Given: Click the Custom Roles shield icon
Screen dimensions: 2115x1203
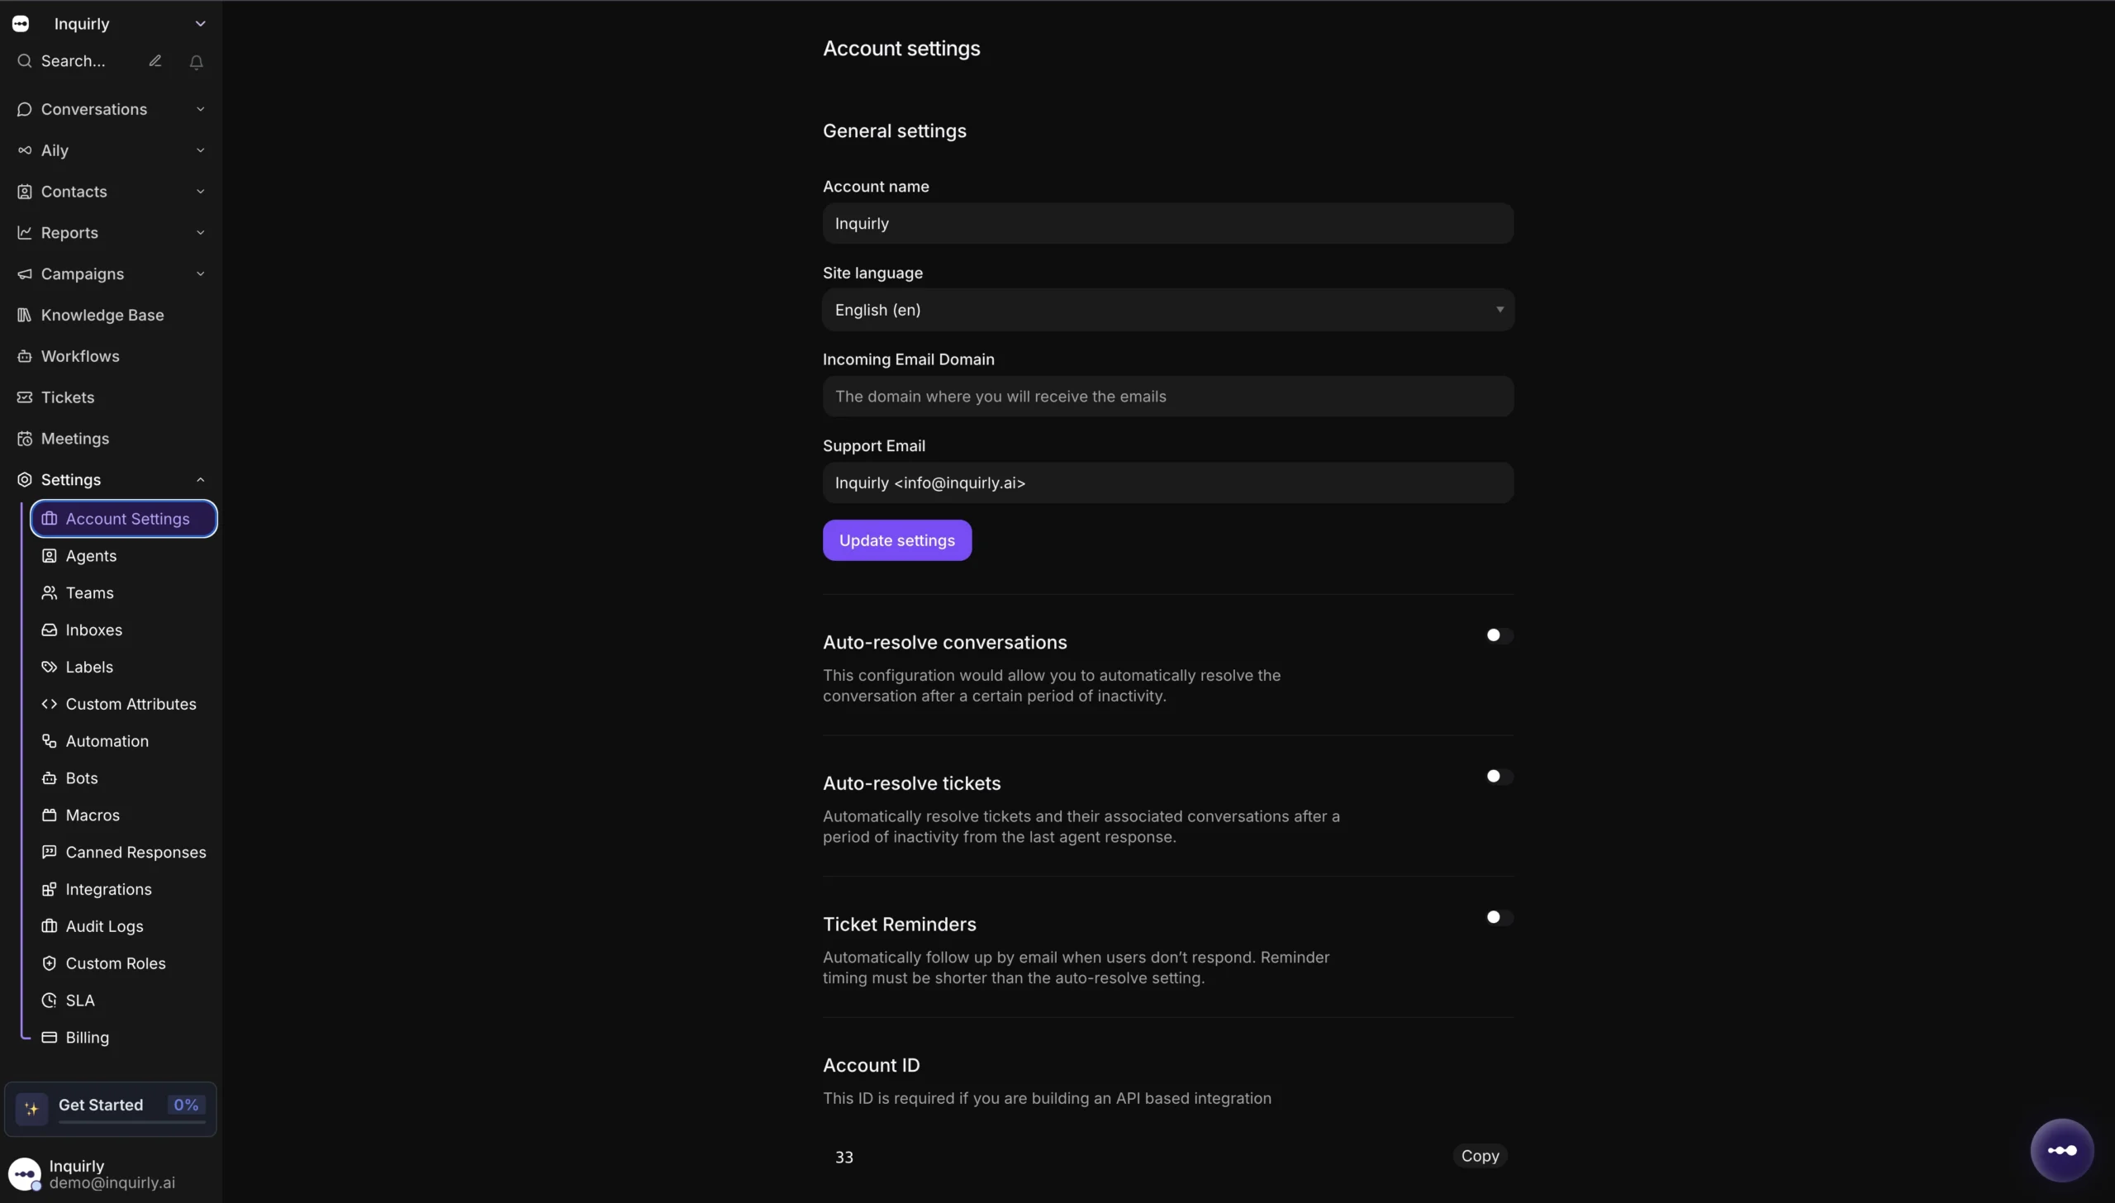Looking at the screenshot, I should pyautogui.click(x=50, y=963).
